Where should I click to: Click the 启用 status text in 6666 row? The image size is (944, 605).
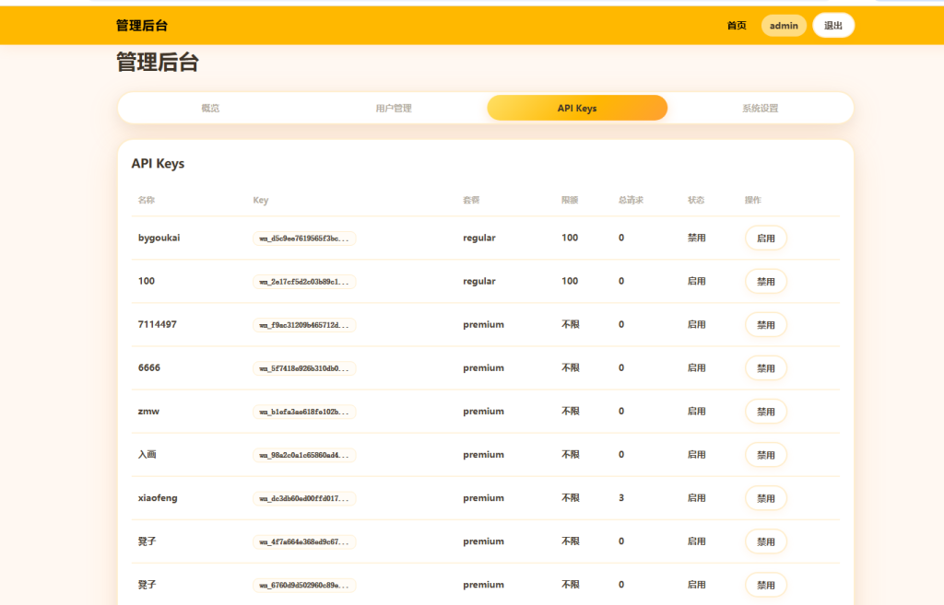pos(697,368)
